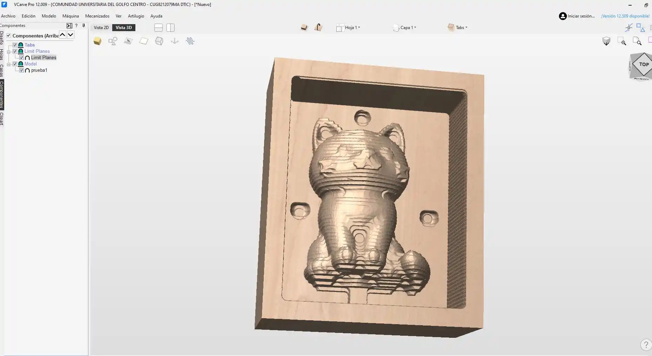Click the anchor origin icon
Screen dimensions: 652x356
[175, 41]
